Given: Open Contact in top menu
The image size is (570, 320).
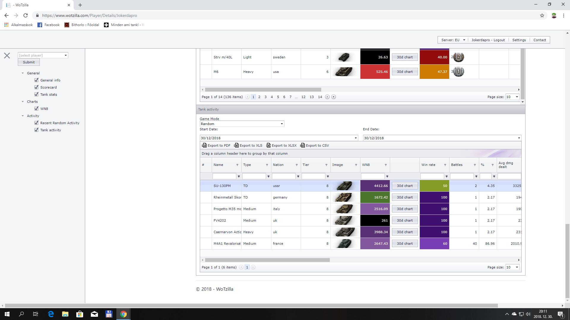Looking at the screenshot, I should (540, 40).
